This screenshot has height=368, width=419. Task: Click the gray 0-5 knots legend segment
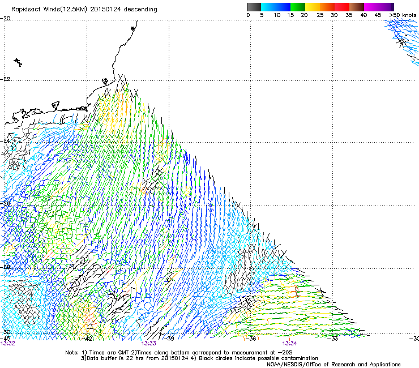tap(254, 7)
